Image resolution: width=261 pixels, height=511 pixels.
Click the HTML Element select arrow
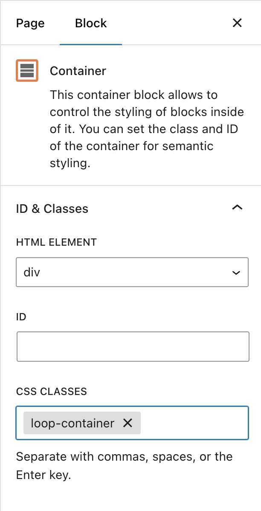(236, 273)
